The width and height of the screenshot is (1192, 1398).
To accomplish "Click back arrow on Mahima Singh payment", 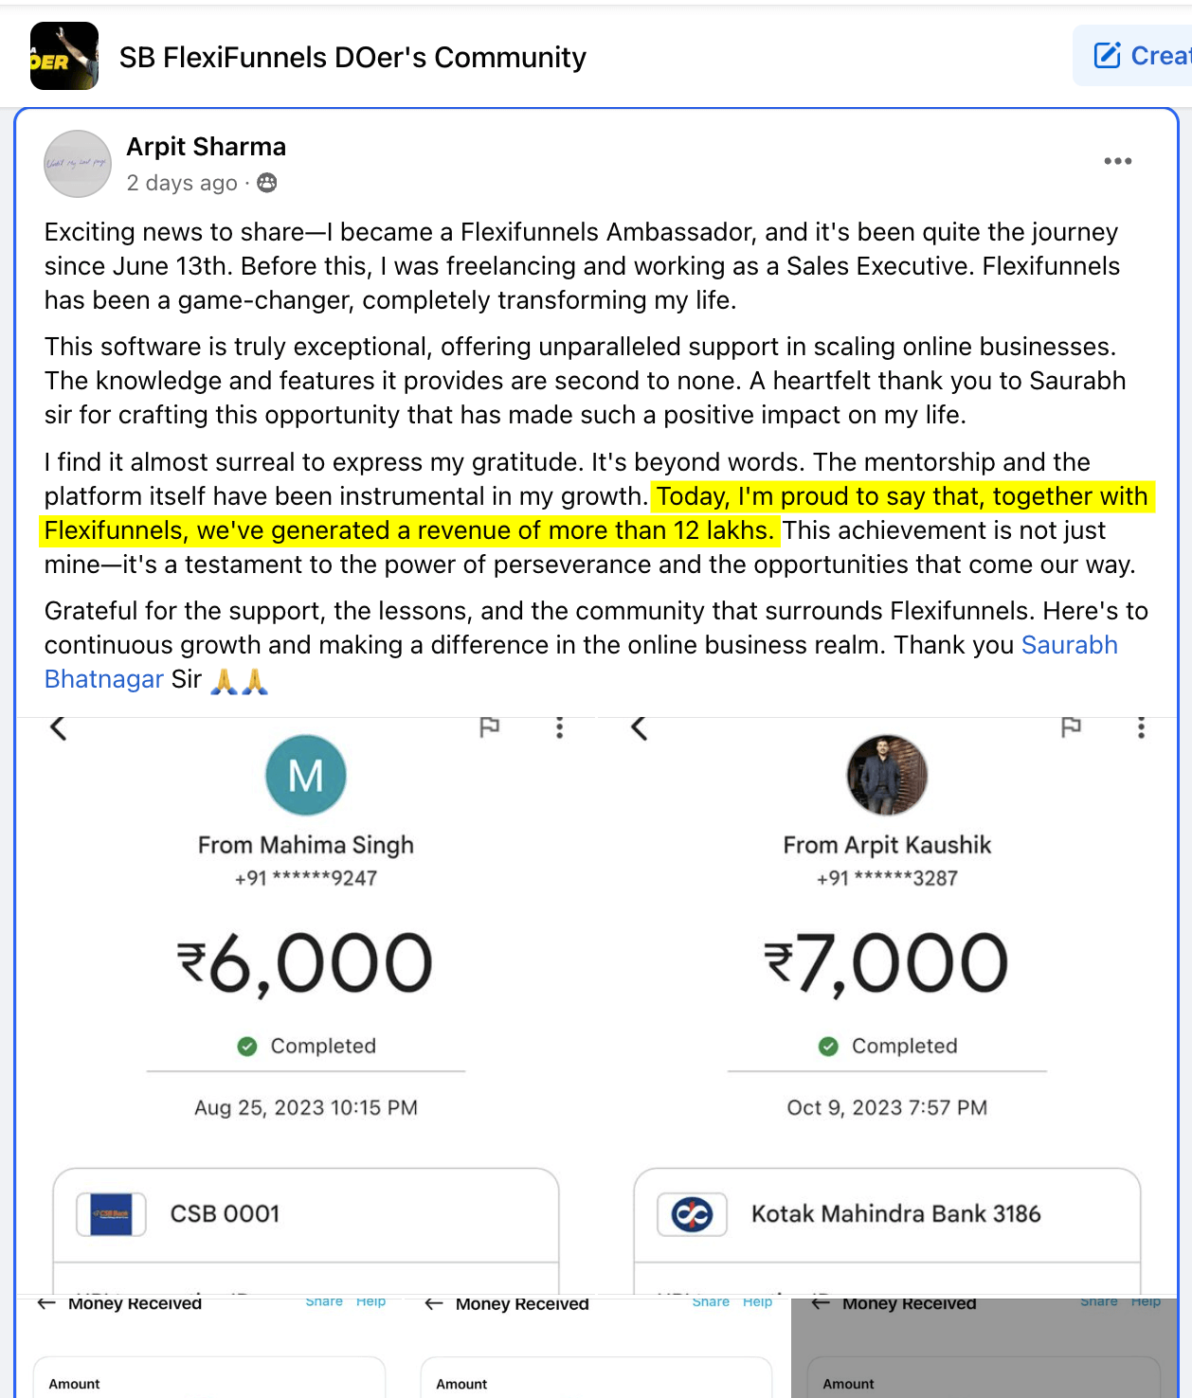I will pos(59,728).
